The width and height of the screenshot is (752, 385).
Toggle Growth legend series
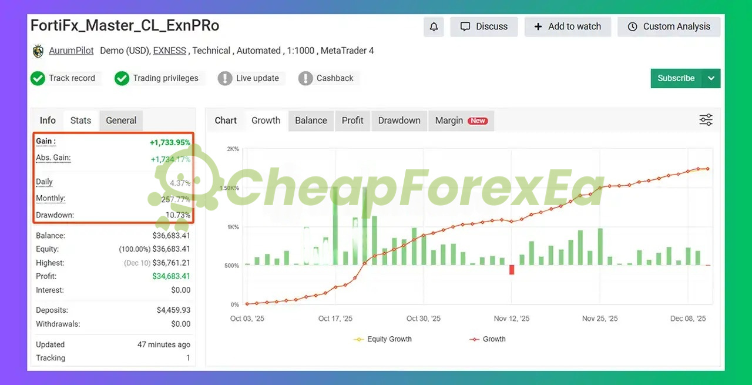(x=487, y=339)
